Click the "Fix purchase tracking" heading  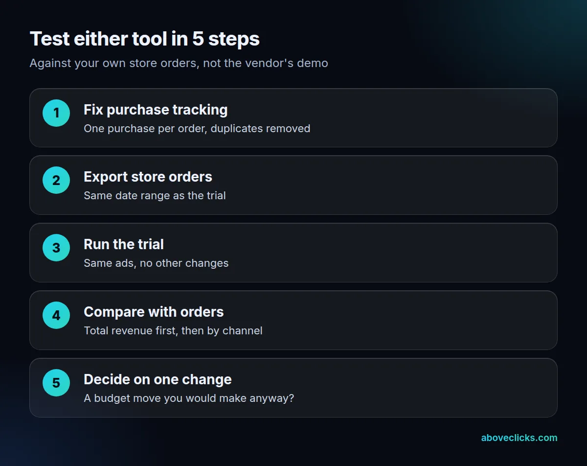156,110
